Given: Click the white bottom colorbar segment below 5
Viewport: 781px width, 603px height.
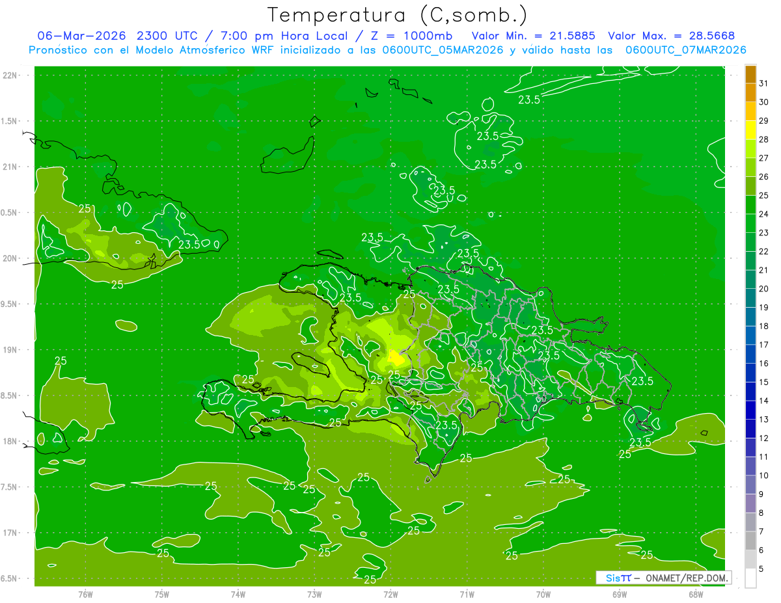Looking at the screenshot, I should click(750, 578).
